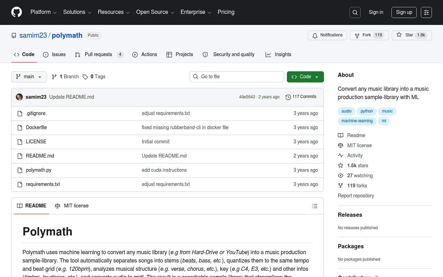The height and width of the screenshot is (277, 443).
Task: Open the Packages section heading link
Action: 351,246
